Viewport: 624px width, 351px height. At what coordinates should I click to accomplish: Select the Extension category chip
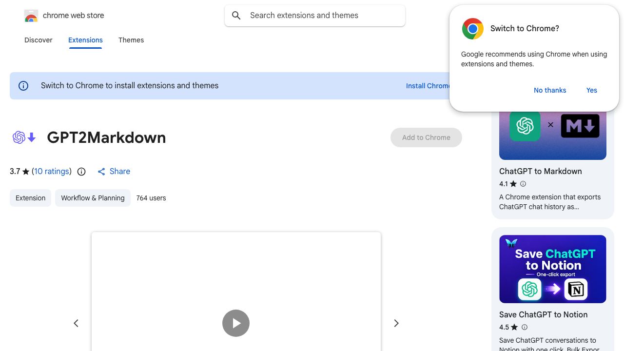point(30,198)
